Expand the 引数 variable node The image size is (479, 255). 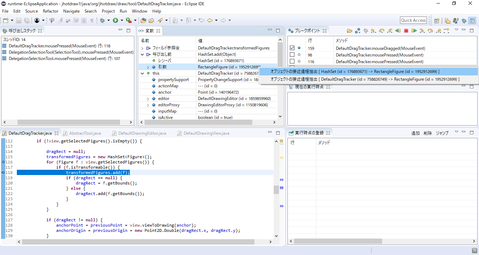[148, 67]
